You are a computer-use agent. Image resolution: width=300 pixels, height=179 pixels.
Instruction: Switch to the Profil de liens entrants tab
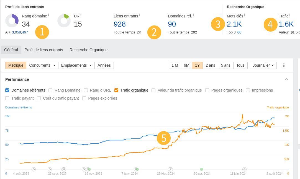coord(43,50)
